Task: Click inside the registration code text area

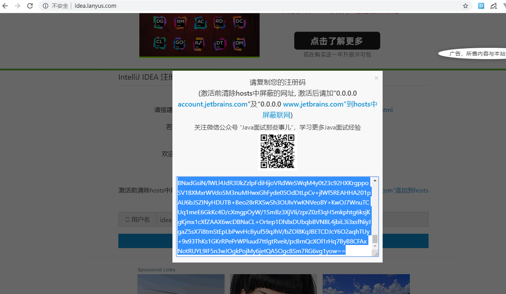Action: (x=274, y=217)
